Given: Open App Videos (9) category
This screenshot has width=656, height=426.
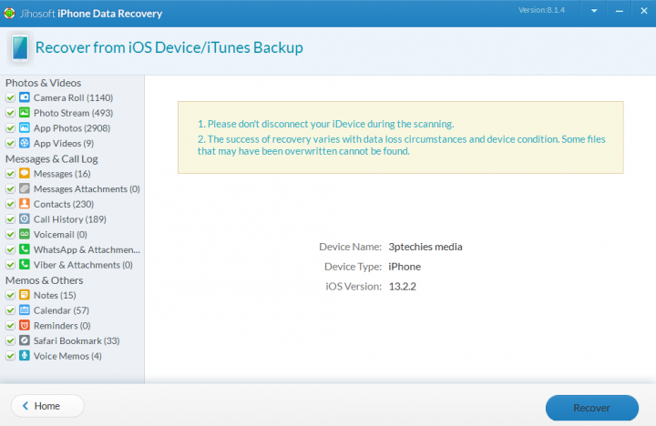Looking at the screenshot, I should (x=64, y=143).
